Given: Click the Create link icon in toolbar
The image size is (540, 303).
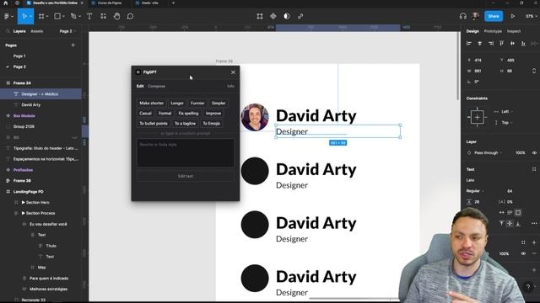Looking at the screenshot, I should click(x=300, y=16).
